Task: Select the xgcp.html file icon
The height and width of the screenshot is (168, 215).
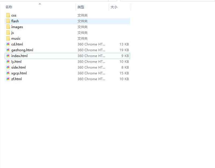Action: [x=8, y=73]
